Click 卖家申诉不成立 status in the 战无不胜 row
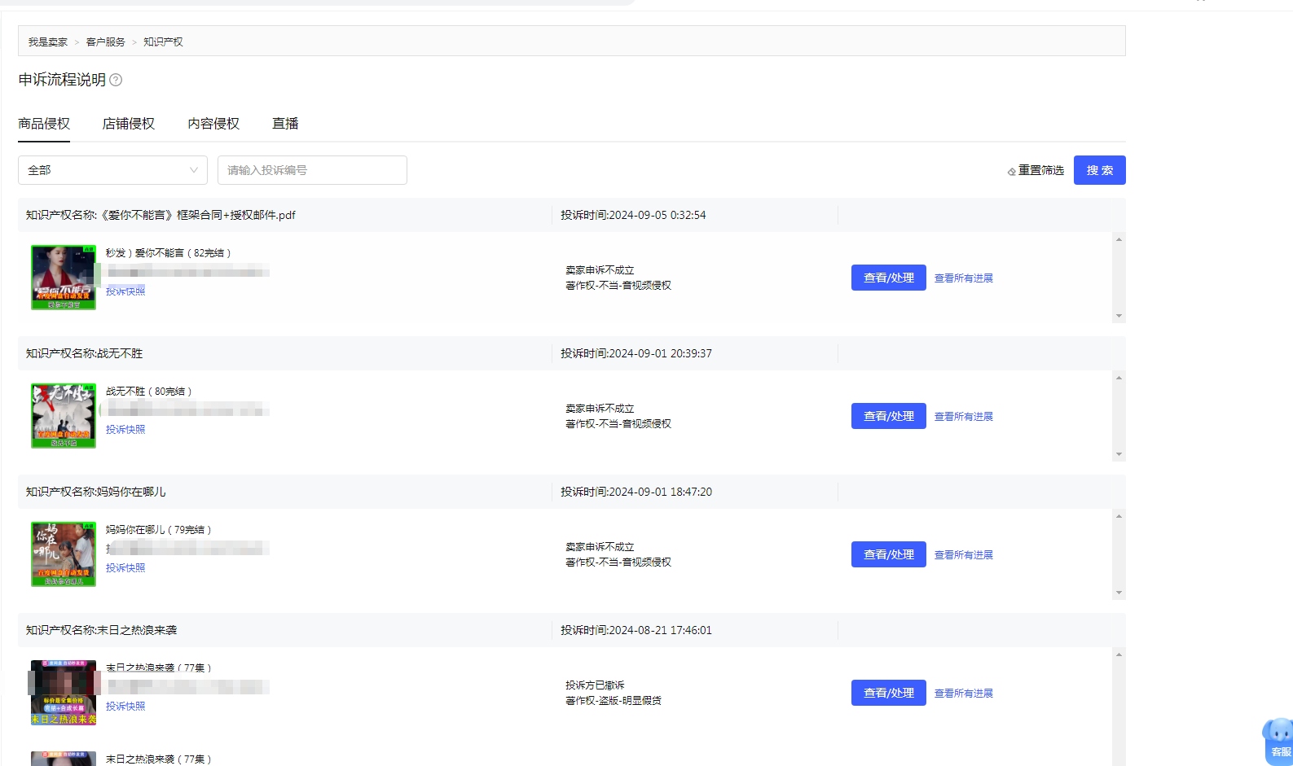Screen dimensions: 1293x766 coord(600,409)
